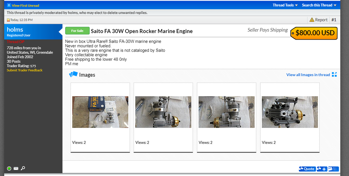This screenshot has height=176, width=349.
Task: Click the multi-quote plus button
Action: 322,169
